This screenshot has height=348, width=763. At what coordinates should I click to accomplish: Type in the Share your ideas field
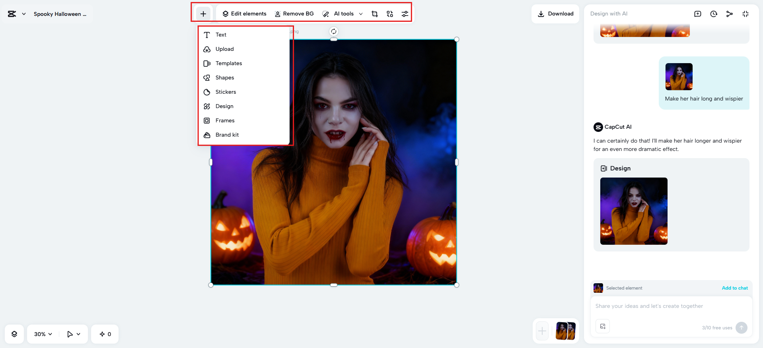tap(670, 306)
